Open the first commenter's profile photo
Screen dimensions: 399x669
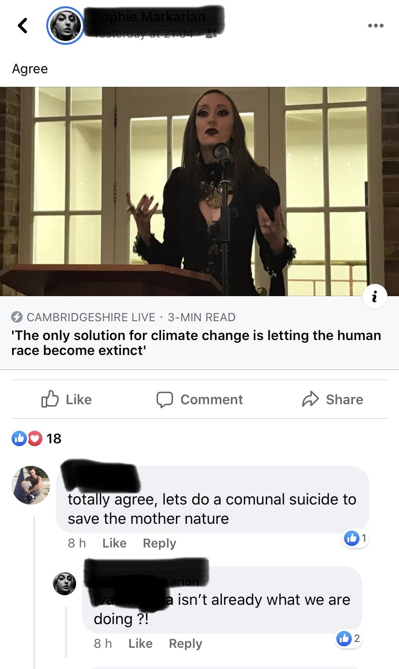[x=31, y=485]
